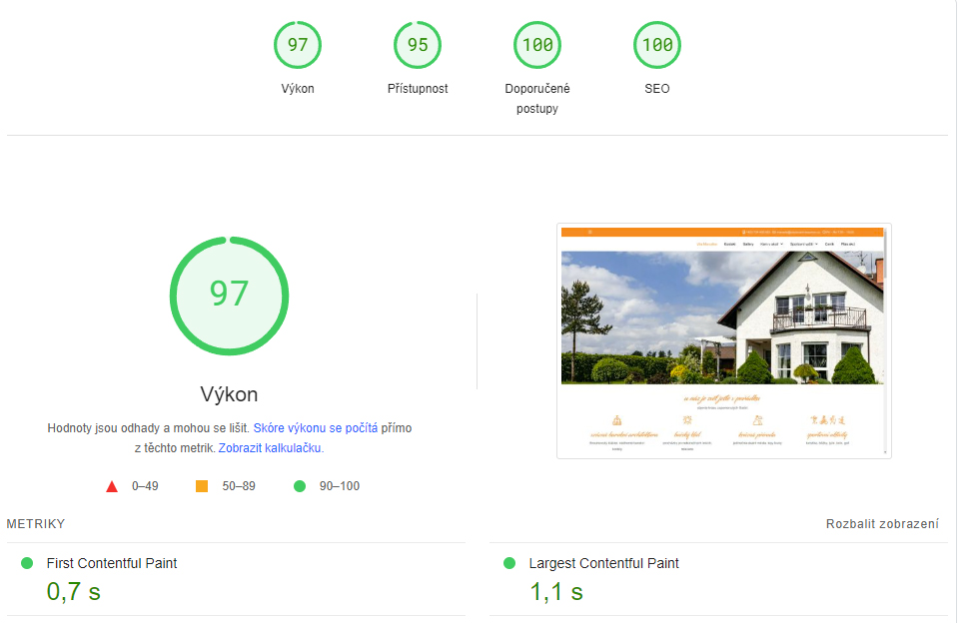Click the 1,1 s Largest Contentful Paint value
977x623 pixels.
(x=556, y=591)
